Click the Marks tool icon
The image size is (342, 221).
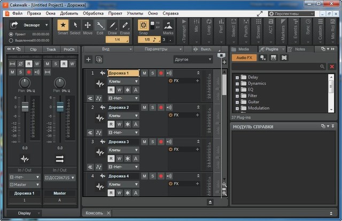coord(168,26)
